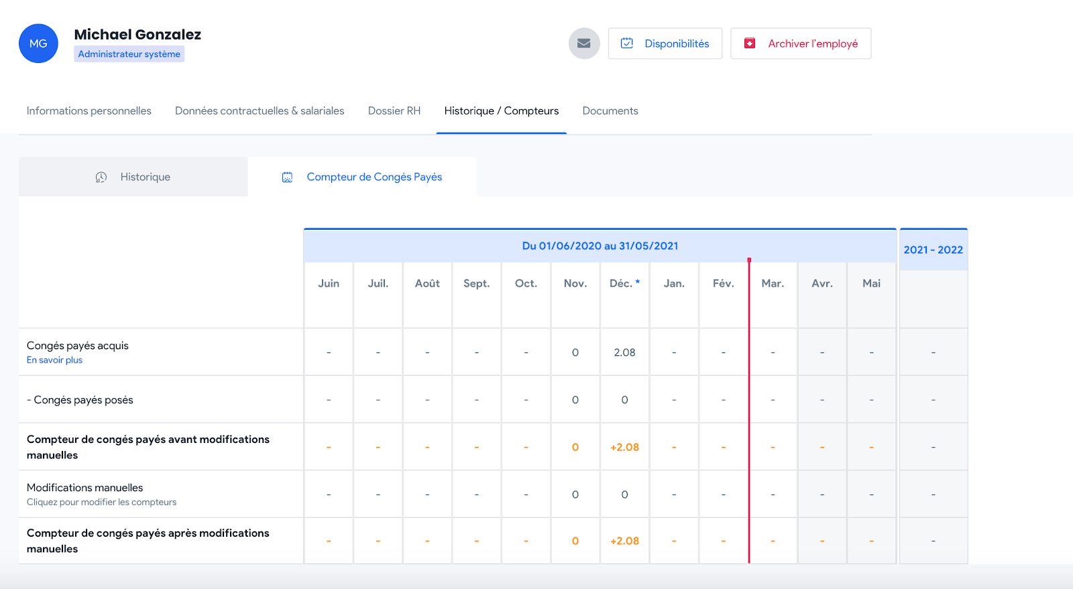Click the Historique clock icon
The image size is (1073, 589).
101,177
